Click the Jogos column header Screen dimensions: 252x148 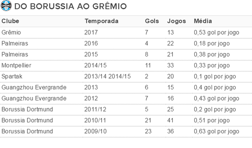click(x=176, y=21)
